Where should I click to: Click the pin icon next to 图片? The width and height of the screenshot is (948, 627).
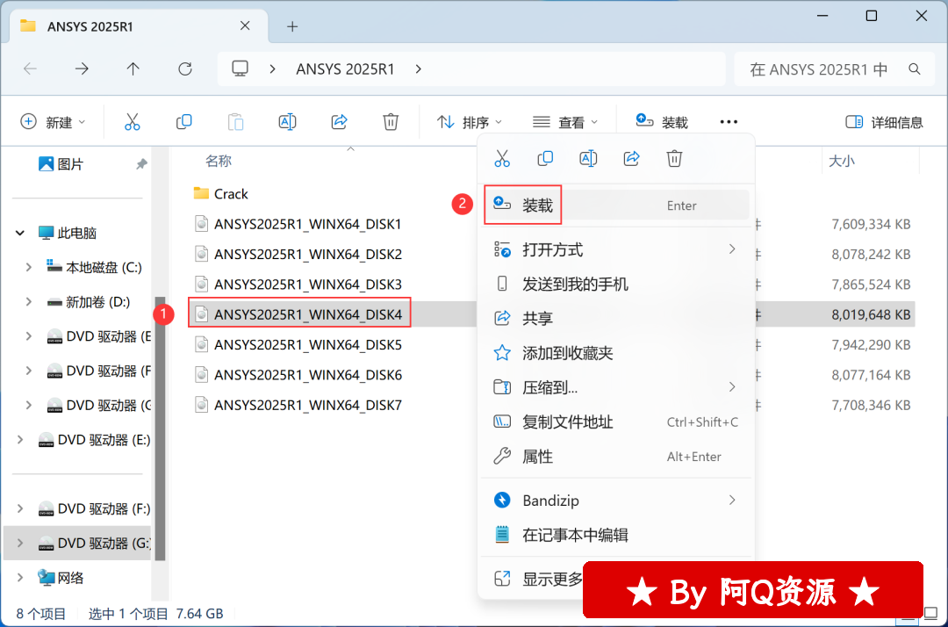141,164
